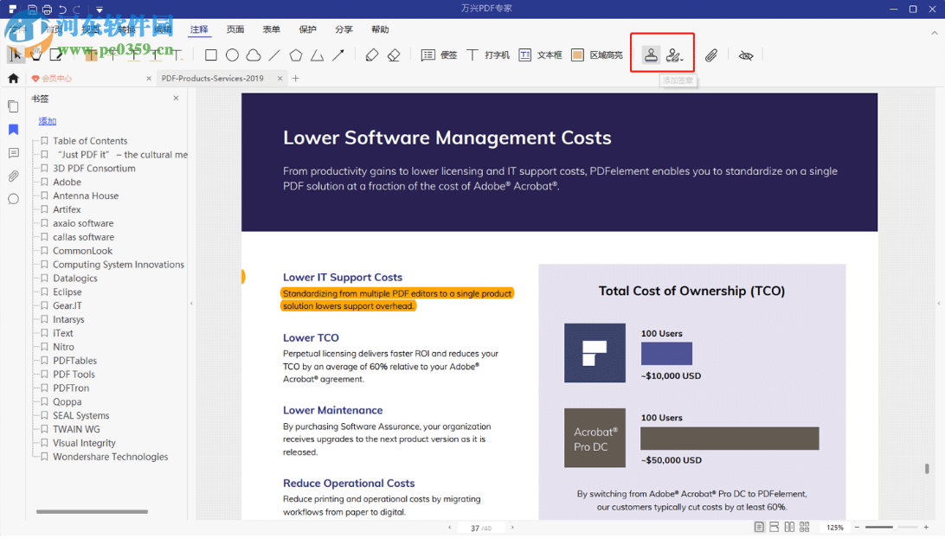
Task: Switch to the 会员中心 document tab
Action: click(x=57, y=79)
